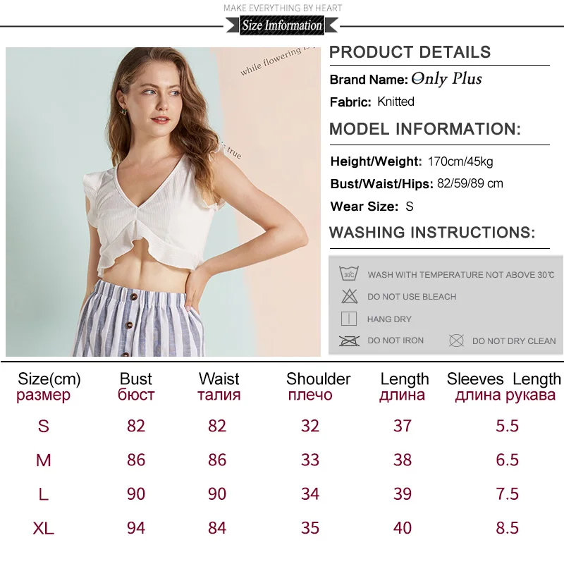Click the do not bleach triangle icon

pyautogui.click(x=349, y=296)
